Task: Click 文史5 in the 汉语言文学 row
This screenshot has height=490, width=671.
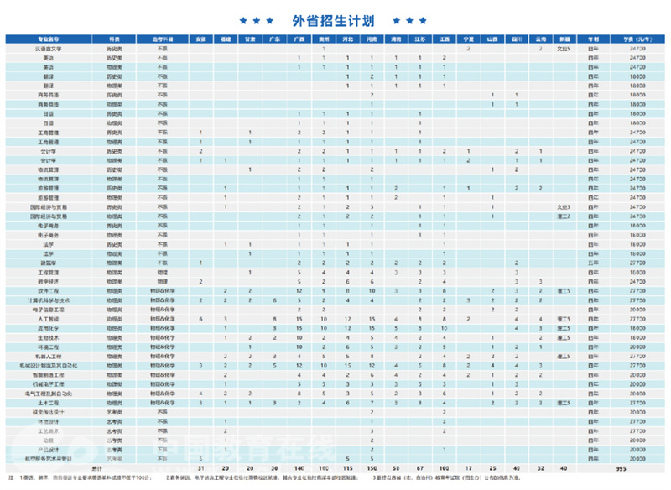Action: (x=564, y=49)
